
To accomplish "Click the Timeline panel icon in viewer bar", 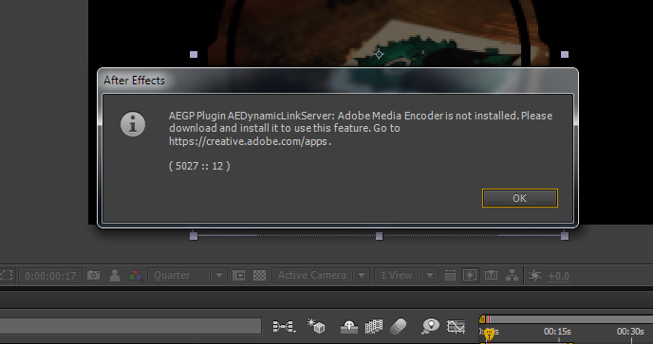I will coord(491,276).
